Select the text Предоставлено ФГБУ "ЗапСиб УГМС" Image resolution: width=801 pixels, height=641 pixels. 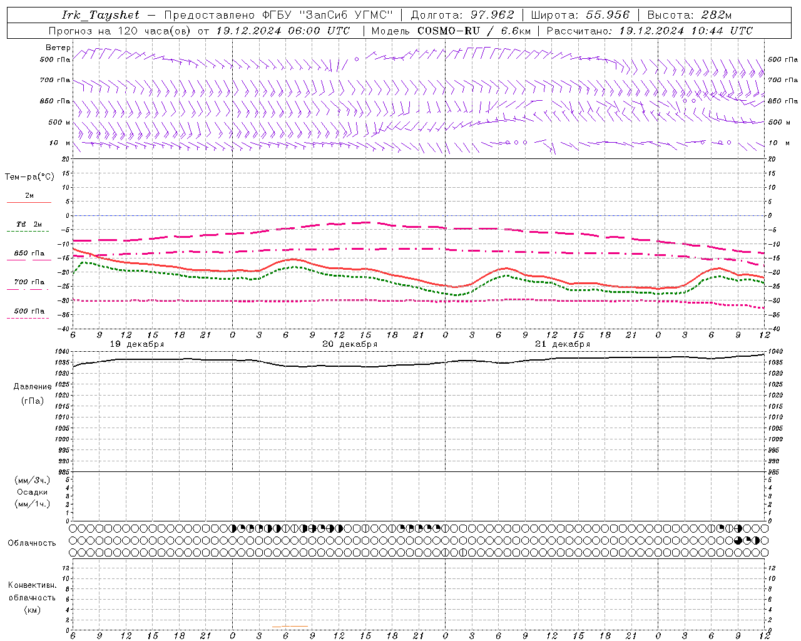point(278,15)
